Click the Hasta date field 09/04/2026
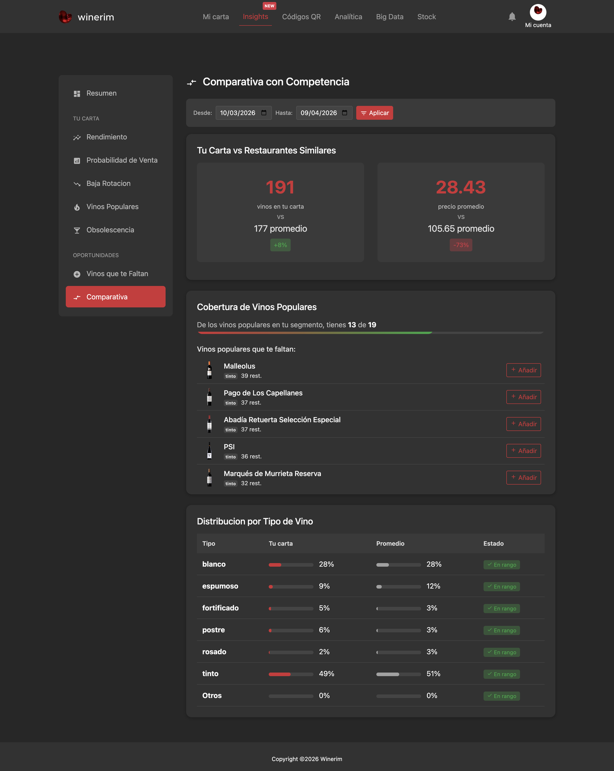Viewport: 614px width, 771px height. [x=324, y=113]
